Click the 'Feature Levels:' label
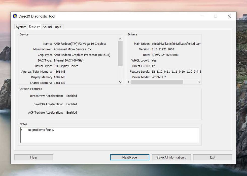 pyautogui.click(x=140, y=72)
